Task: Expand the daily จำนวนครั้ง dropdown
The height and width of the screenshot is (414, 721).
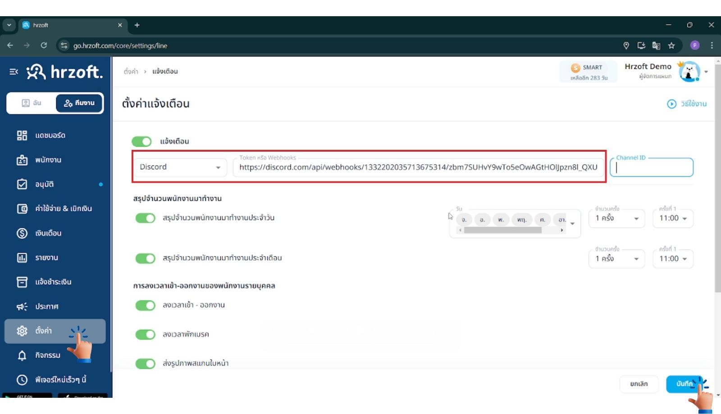Action: click(x=616, y=218)
